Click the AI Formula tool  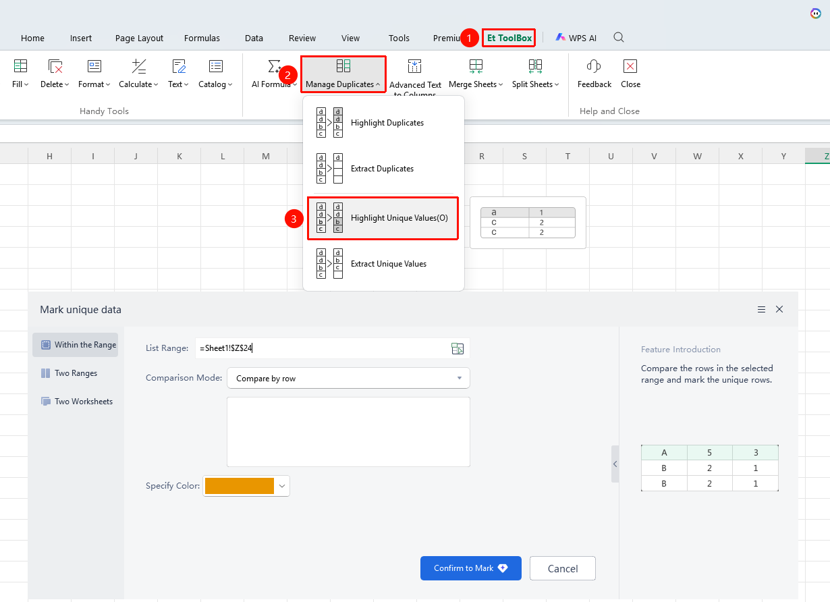click(x=274, y=74)
